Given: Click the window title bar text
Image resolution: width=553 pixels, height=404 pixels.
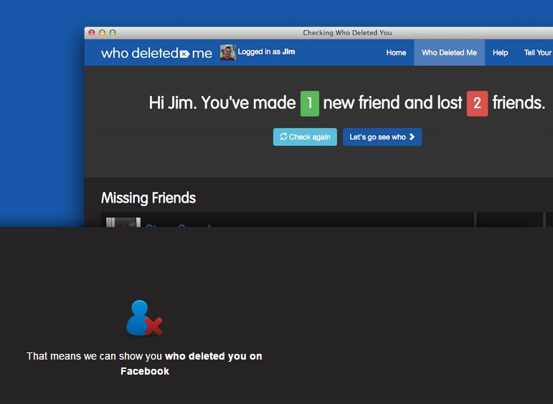Looking at the screenshot, I should click(x=347, y=33).
